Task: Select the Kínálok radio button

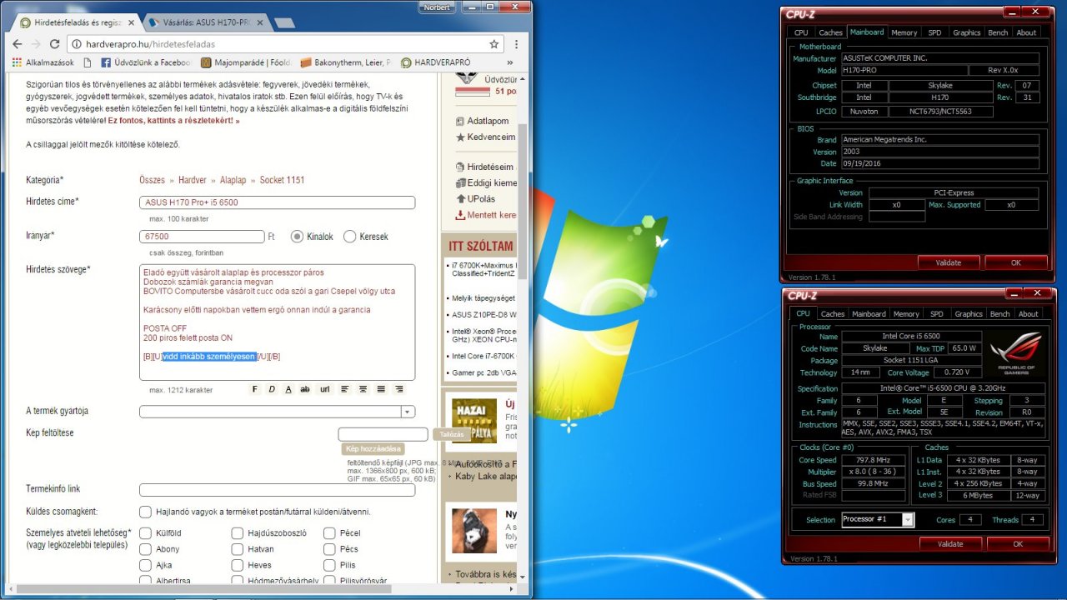Action: click(297, 237)
